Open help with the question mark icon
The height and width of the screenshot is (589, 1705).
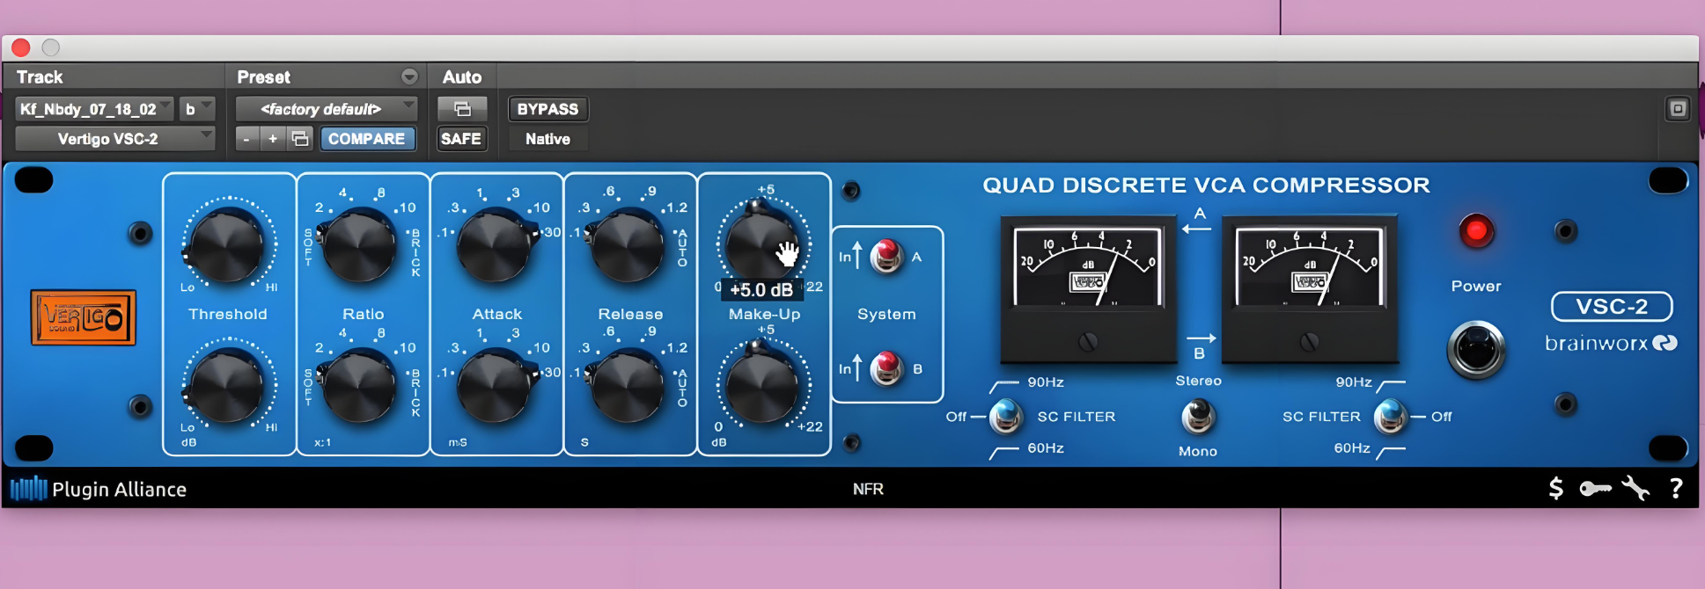click(x=1676, y=489)
